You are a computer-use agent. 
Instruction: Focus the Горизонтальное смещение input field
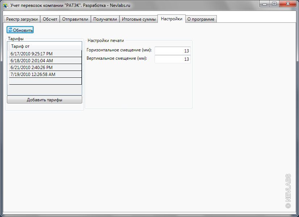coord(172,51)
